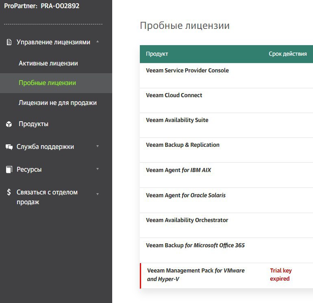Image resolution: width=313 pixels, height=303 pixels.
Task: Expand the Служба поддержки dropdown arrow
Action: coord(98,146)
